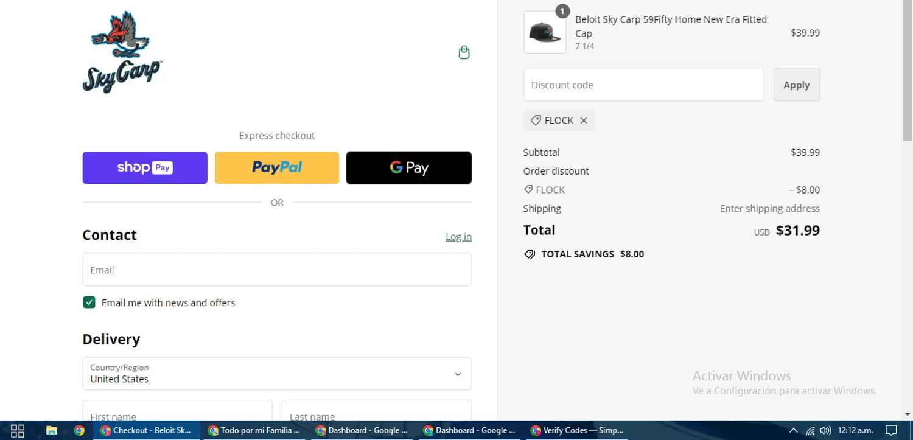The image size is (913, 440).
Task: Focus the Last name field
Action: pos(377,411)
